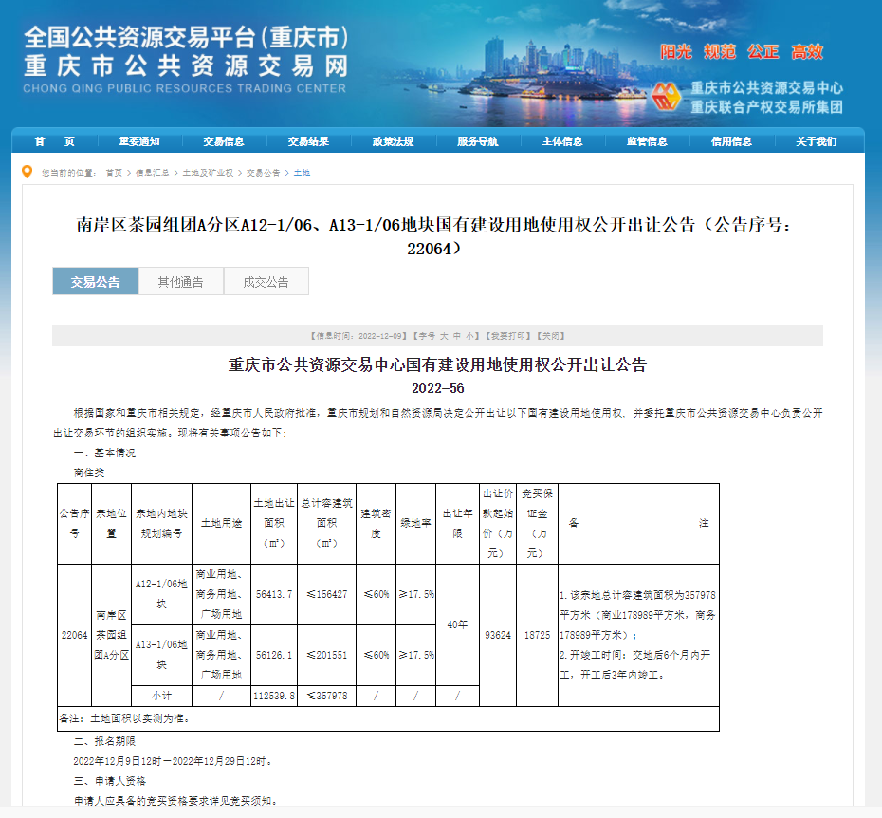Click the 信息时间 2022-12-09 text
Viewport: 882px width, 818px height.
click(358, 336)
